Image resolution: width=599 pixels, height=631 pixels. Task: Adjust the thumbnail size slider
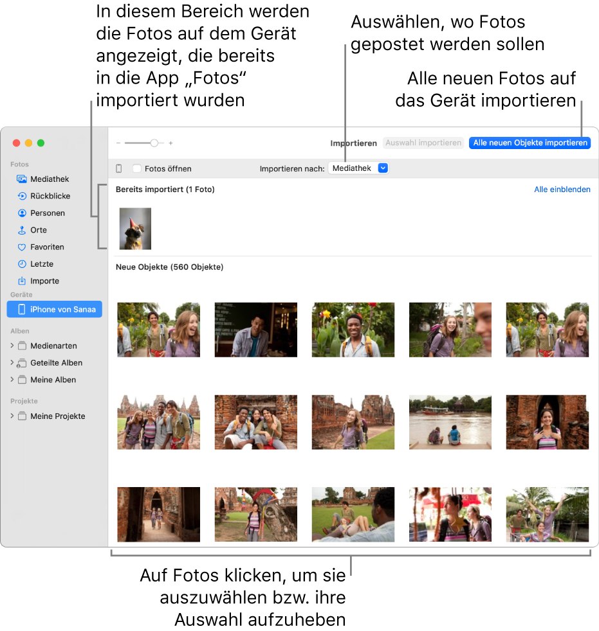click(x=154, y=143)
